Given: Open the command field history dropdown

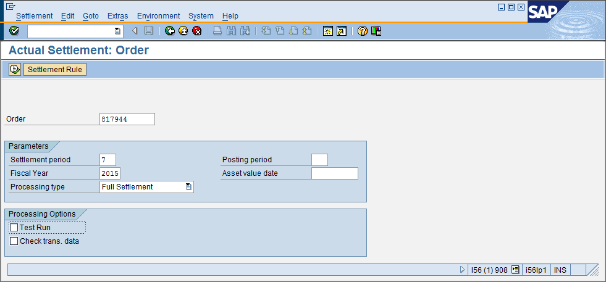Looking at the screenshot, I should [117, 31].
